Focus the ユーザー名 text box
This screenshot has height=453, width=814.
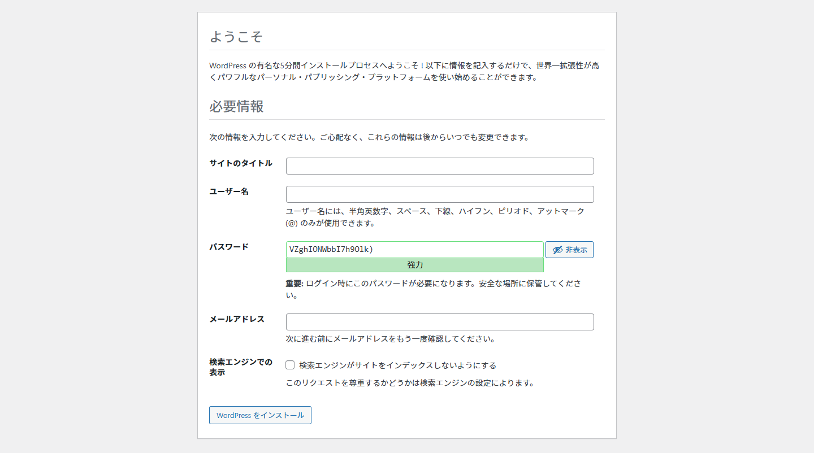coord(440,194)
